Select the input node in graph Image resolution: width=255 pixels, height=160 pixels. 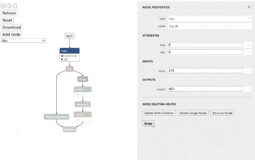69,36
